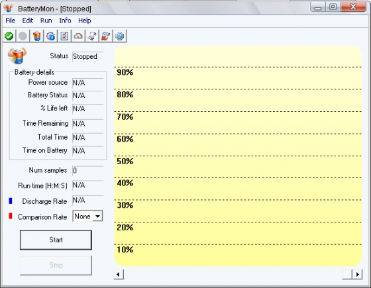
Task: Click the graph scrollbar left arrow
Action: click(x=119, y=274)
